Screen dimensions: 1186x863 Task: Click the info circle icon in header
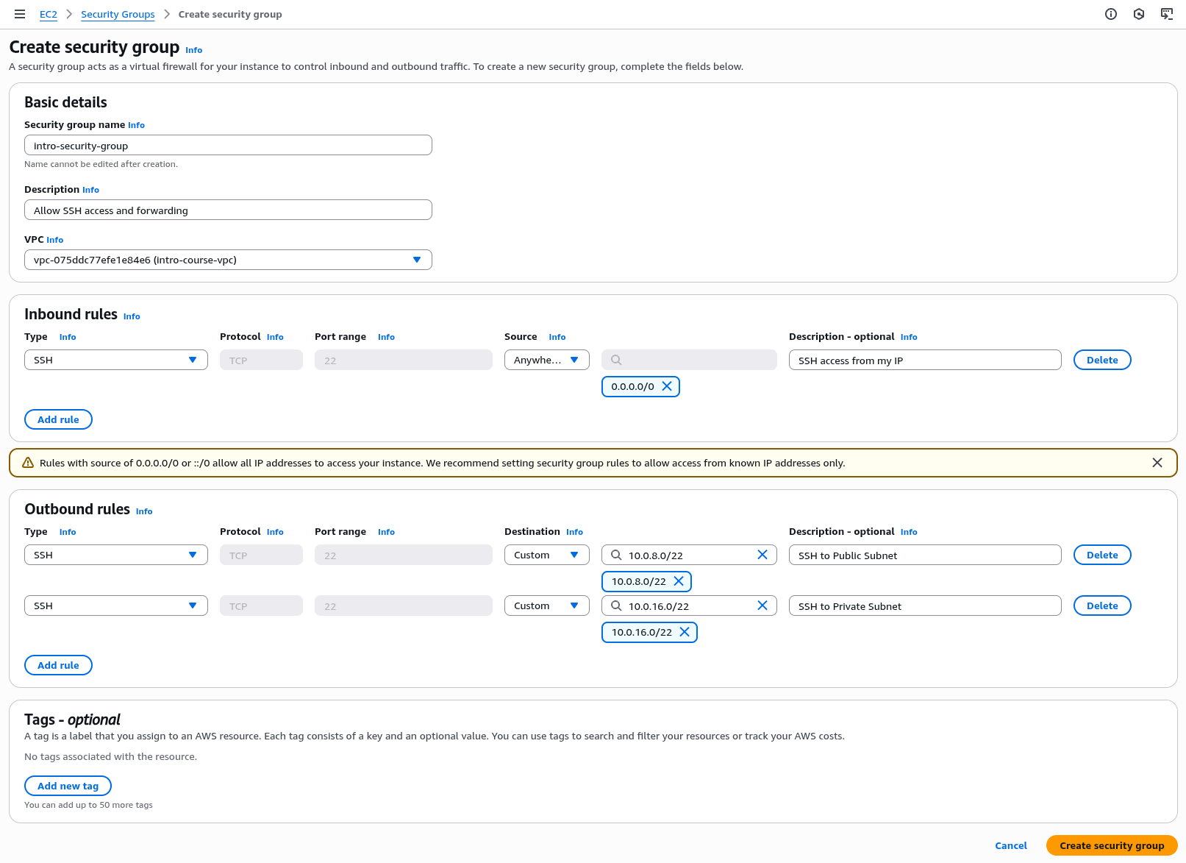click(x=1111, y=14)
